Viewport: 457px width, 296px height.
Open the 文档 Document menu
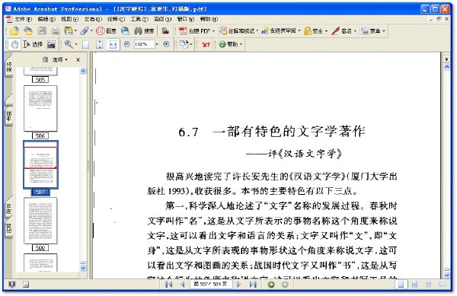pyautogui.click(x=93, y=19)
